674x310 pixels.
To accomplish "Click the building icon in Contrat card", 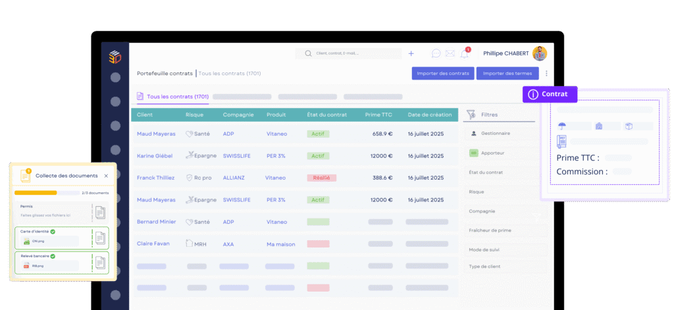I will (599, 126).
